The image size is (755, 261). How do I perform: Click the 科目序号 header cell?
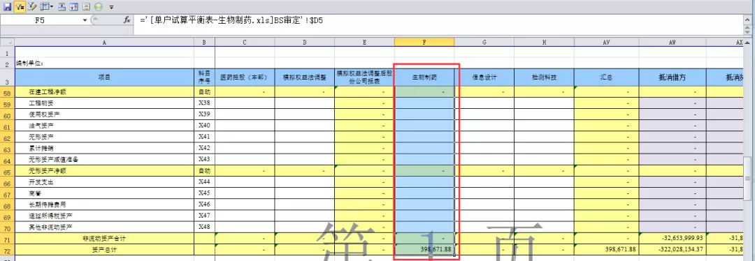click(205, 77)
